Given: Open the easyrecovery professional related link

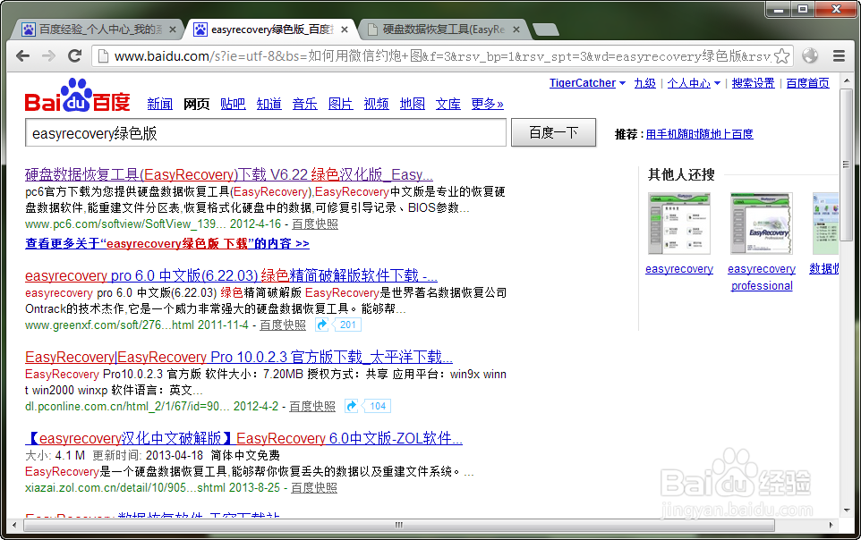Looking at the screenshot, I should point(762,277).
